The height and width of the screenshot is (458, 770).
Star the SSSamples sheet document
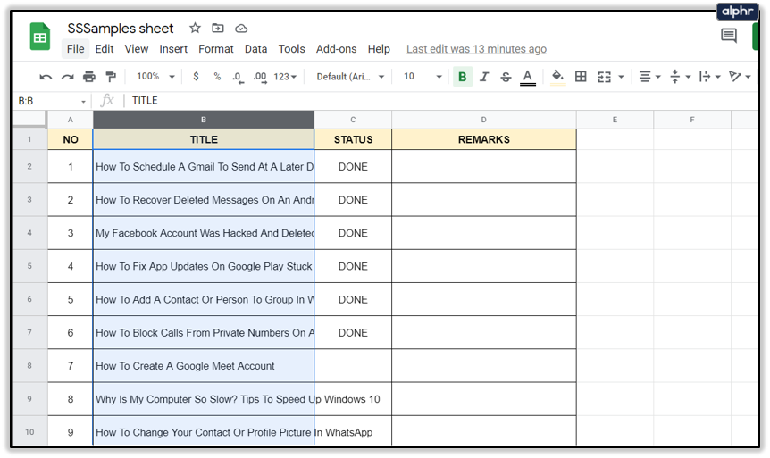(195, 29)
